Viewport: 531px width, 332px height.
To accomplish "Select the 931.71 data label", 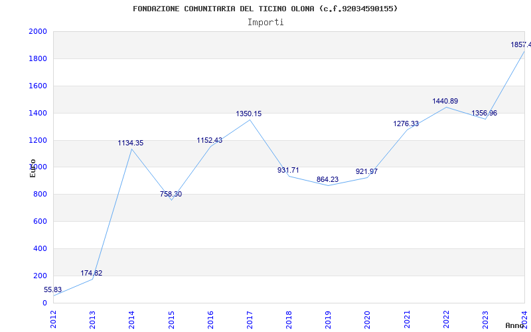I will (x=288, y=170).
